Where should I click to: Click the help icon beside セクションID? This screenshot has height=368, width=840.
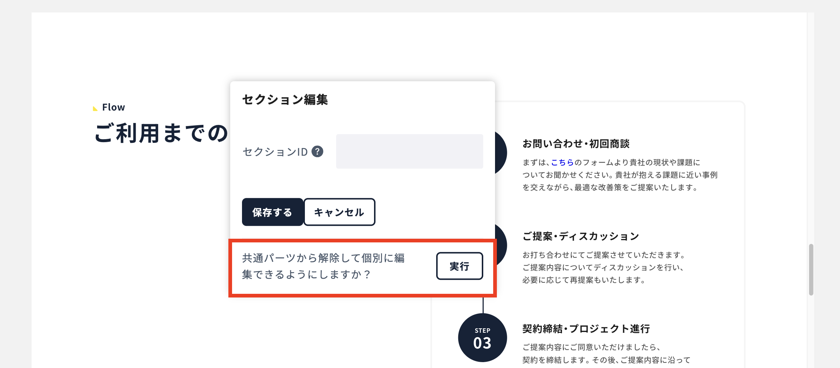(x=317, y=151)
